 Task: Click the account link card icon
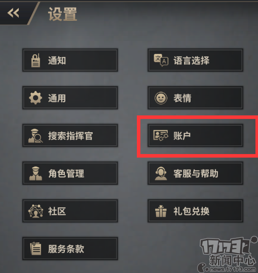[161, 135]
